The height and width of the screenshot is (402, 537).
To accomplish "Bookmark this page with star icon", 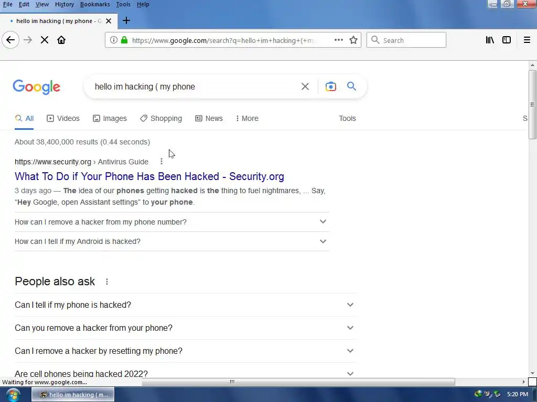I will point(353,40).
